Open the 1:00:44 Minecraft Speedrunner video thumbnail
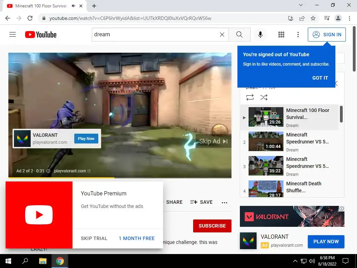 click(x=266, y=141)
